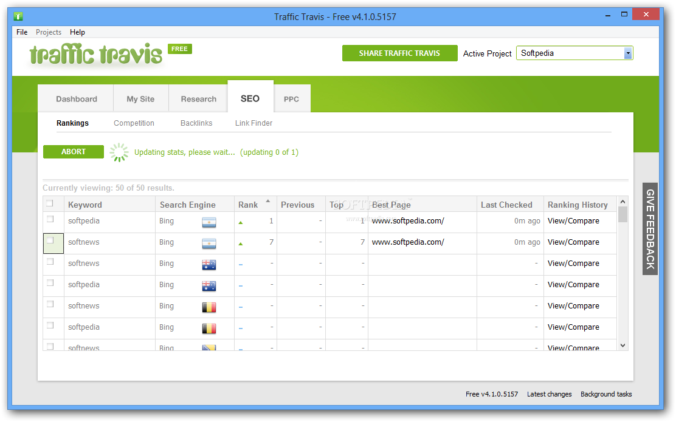
Task: Click the table scrollbar up arrow
Action: (623, 202)
